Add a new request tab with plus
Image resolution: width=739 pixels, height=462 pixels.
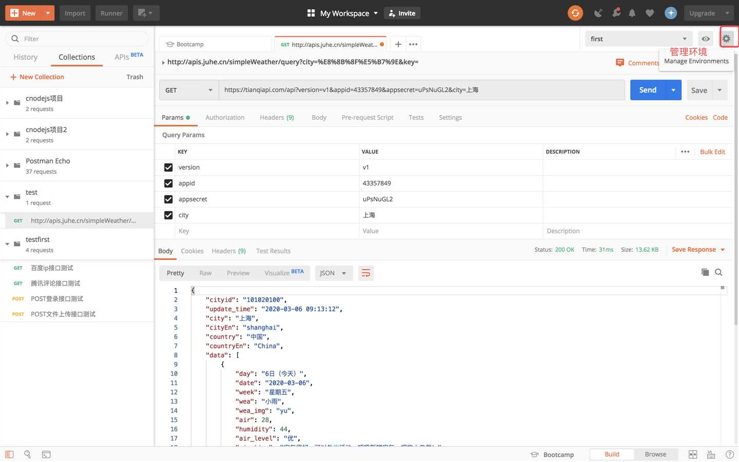(398, 44)
